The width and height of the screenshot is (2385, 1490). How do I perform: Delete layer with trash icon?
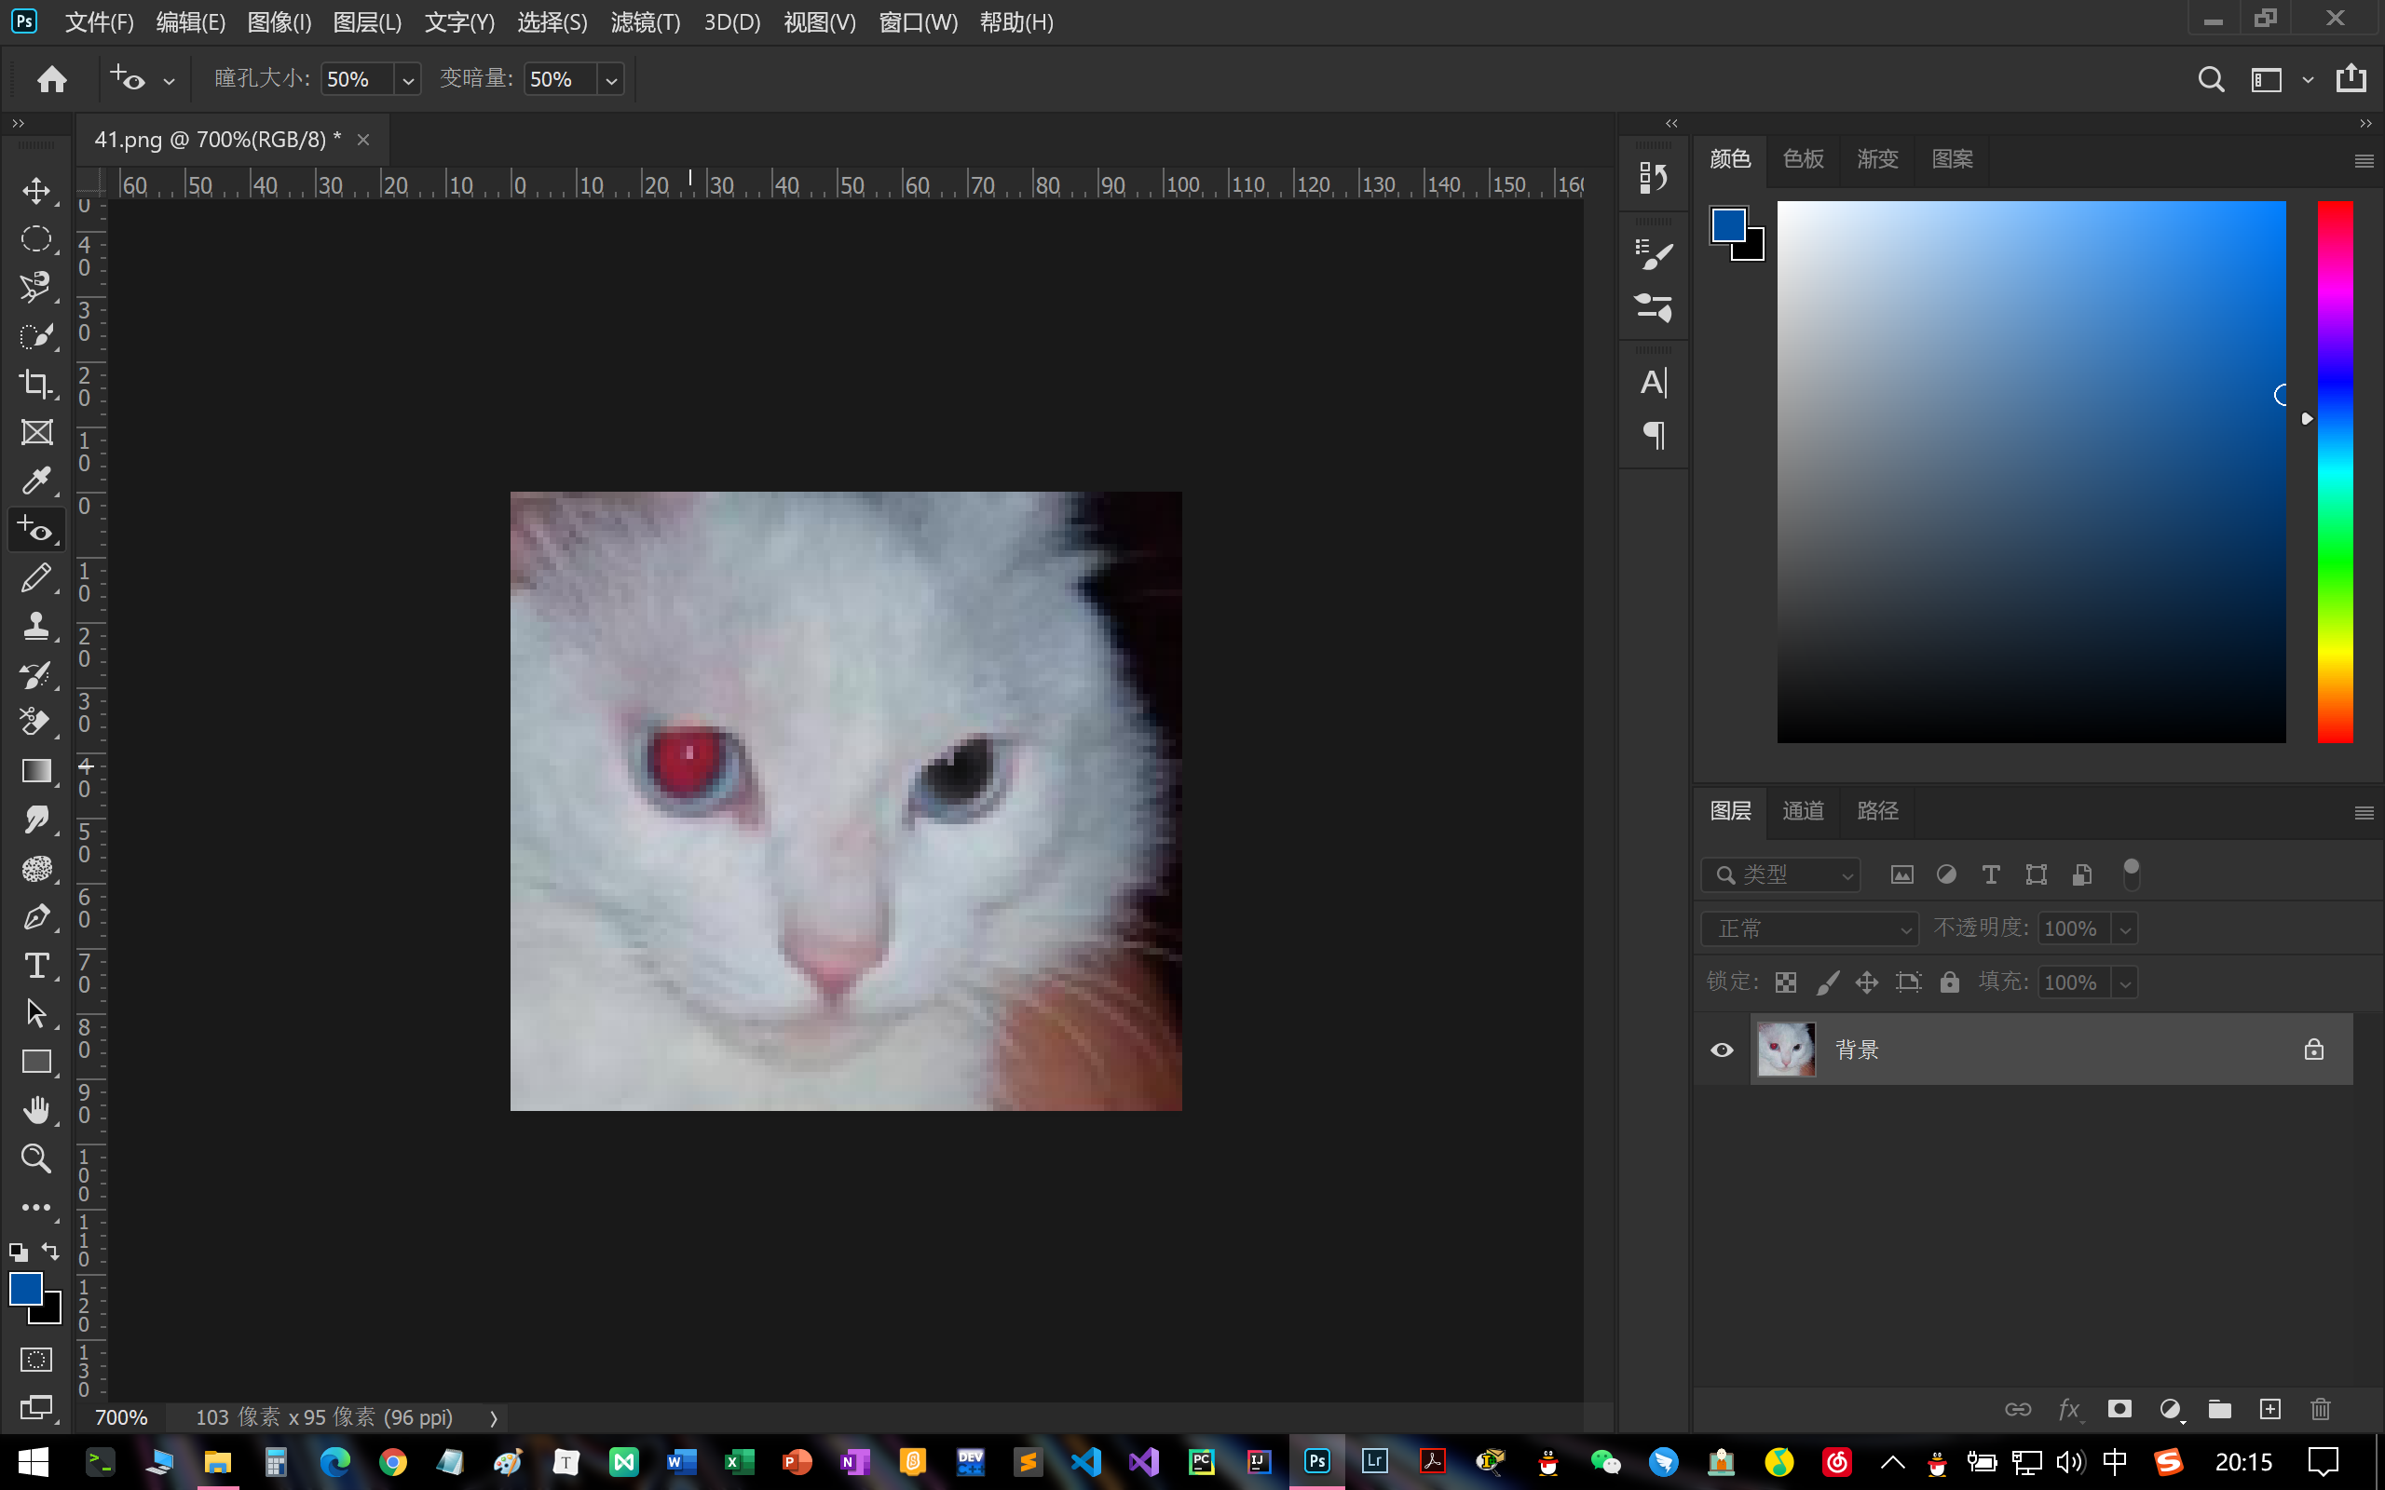[x=2320, y=1409]
